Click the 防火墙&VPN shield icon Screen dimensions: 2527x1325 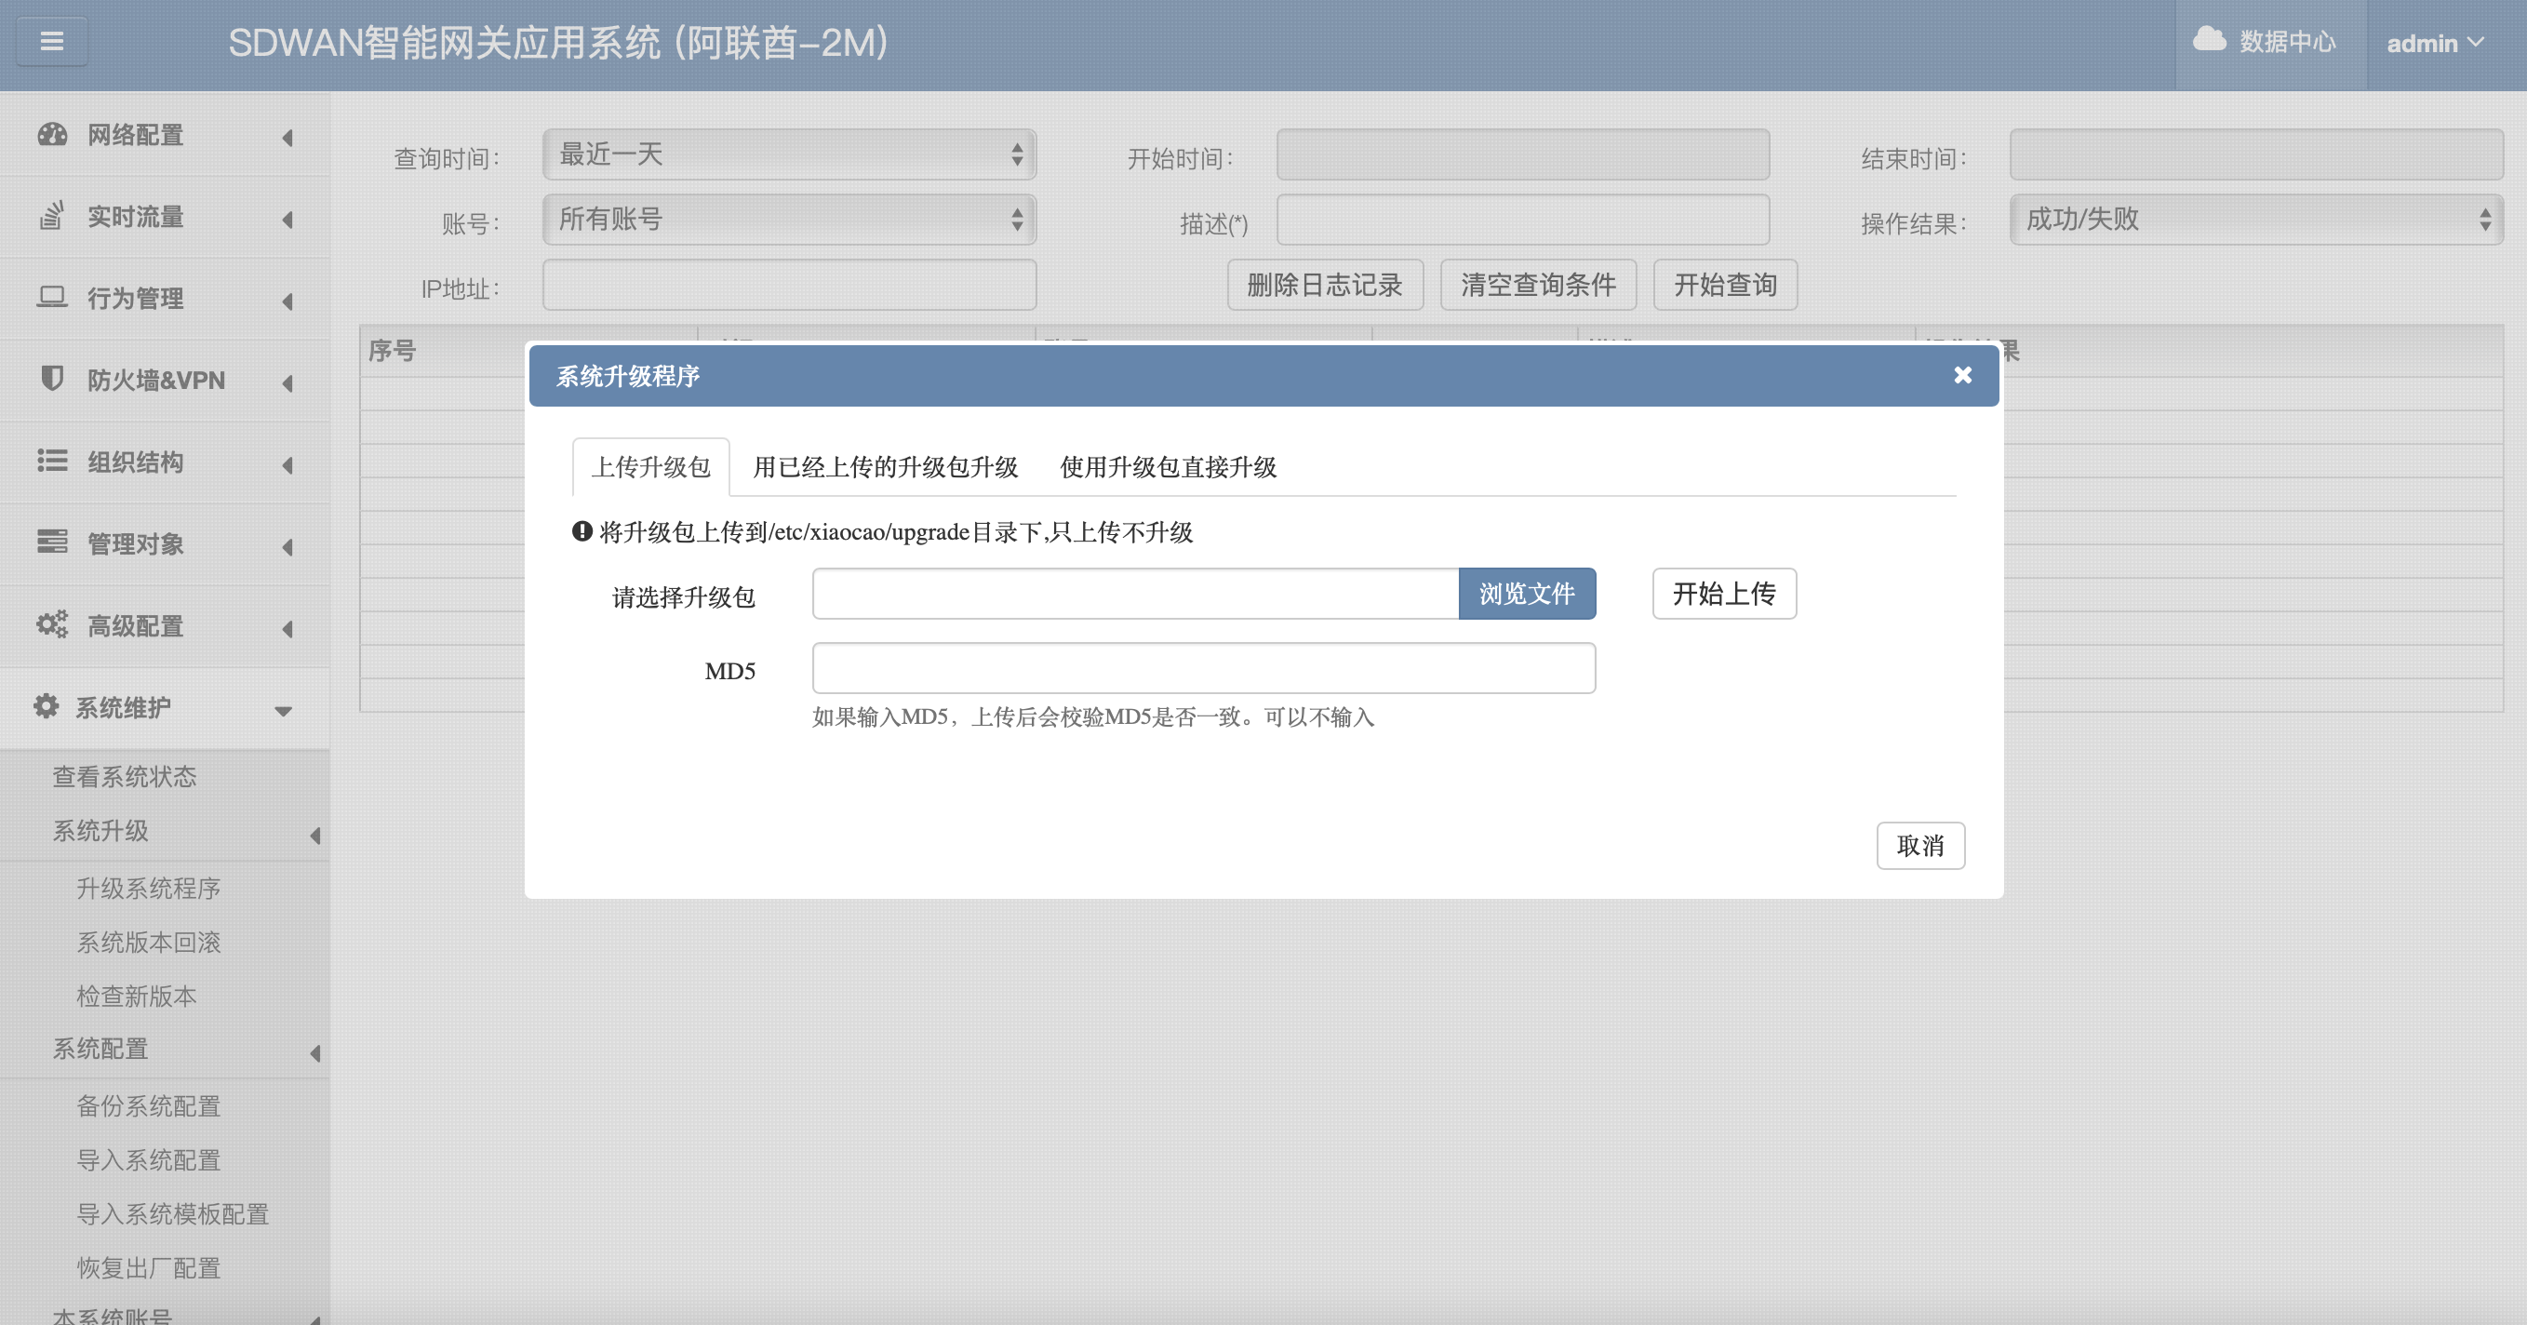coord(52,379)
